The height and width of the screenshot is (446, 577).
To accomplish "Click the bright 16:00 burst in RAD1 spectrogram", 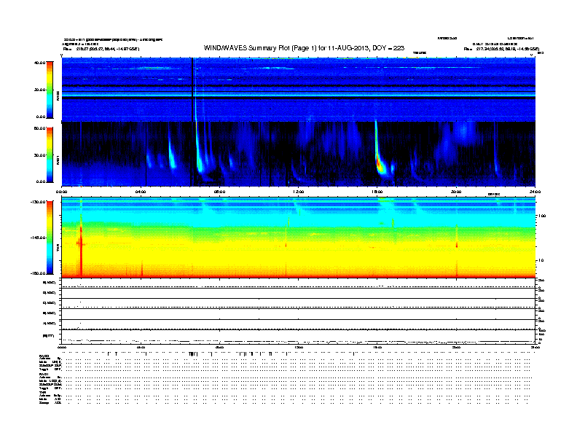I will [x=380, y=162].
